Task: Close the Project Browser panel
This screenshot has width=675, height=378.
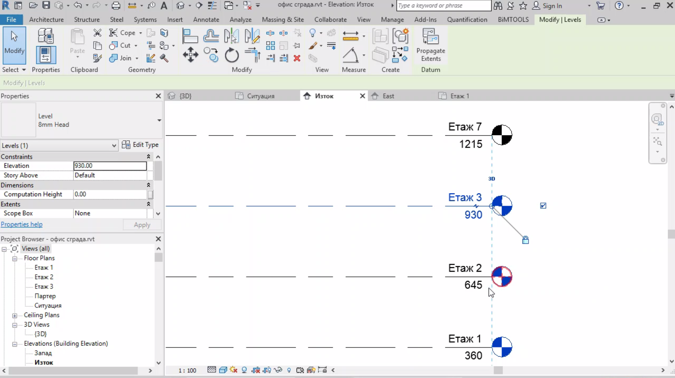Action: pos(158,239)
